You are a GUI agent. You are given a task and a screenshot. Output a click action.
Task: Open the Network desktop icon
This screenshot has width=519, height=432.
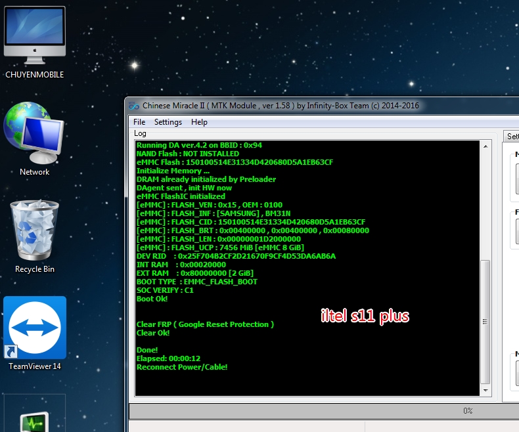[34, 139]
